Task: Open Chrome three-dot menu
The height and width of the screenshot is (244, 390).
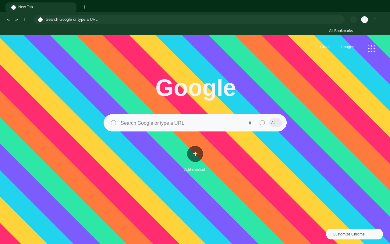Action: (375, 20)
